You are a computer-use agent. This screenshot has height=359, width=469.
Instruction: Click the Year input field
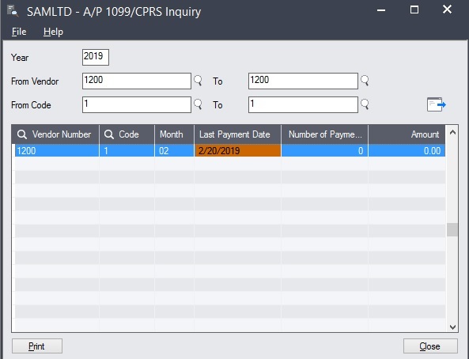(x=96, y=57)
